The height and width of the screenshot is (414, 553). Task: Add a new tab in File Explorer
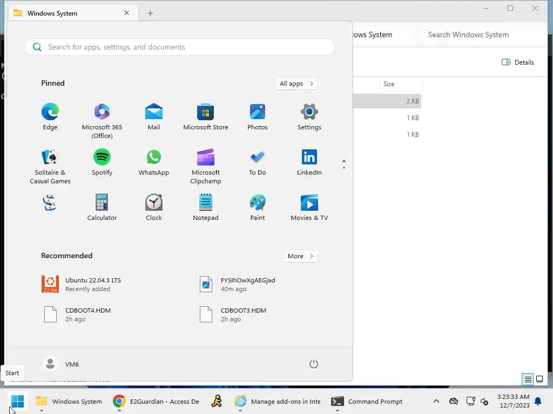[150, 13]
